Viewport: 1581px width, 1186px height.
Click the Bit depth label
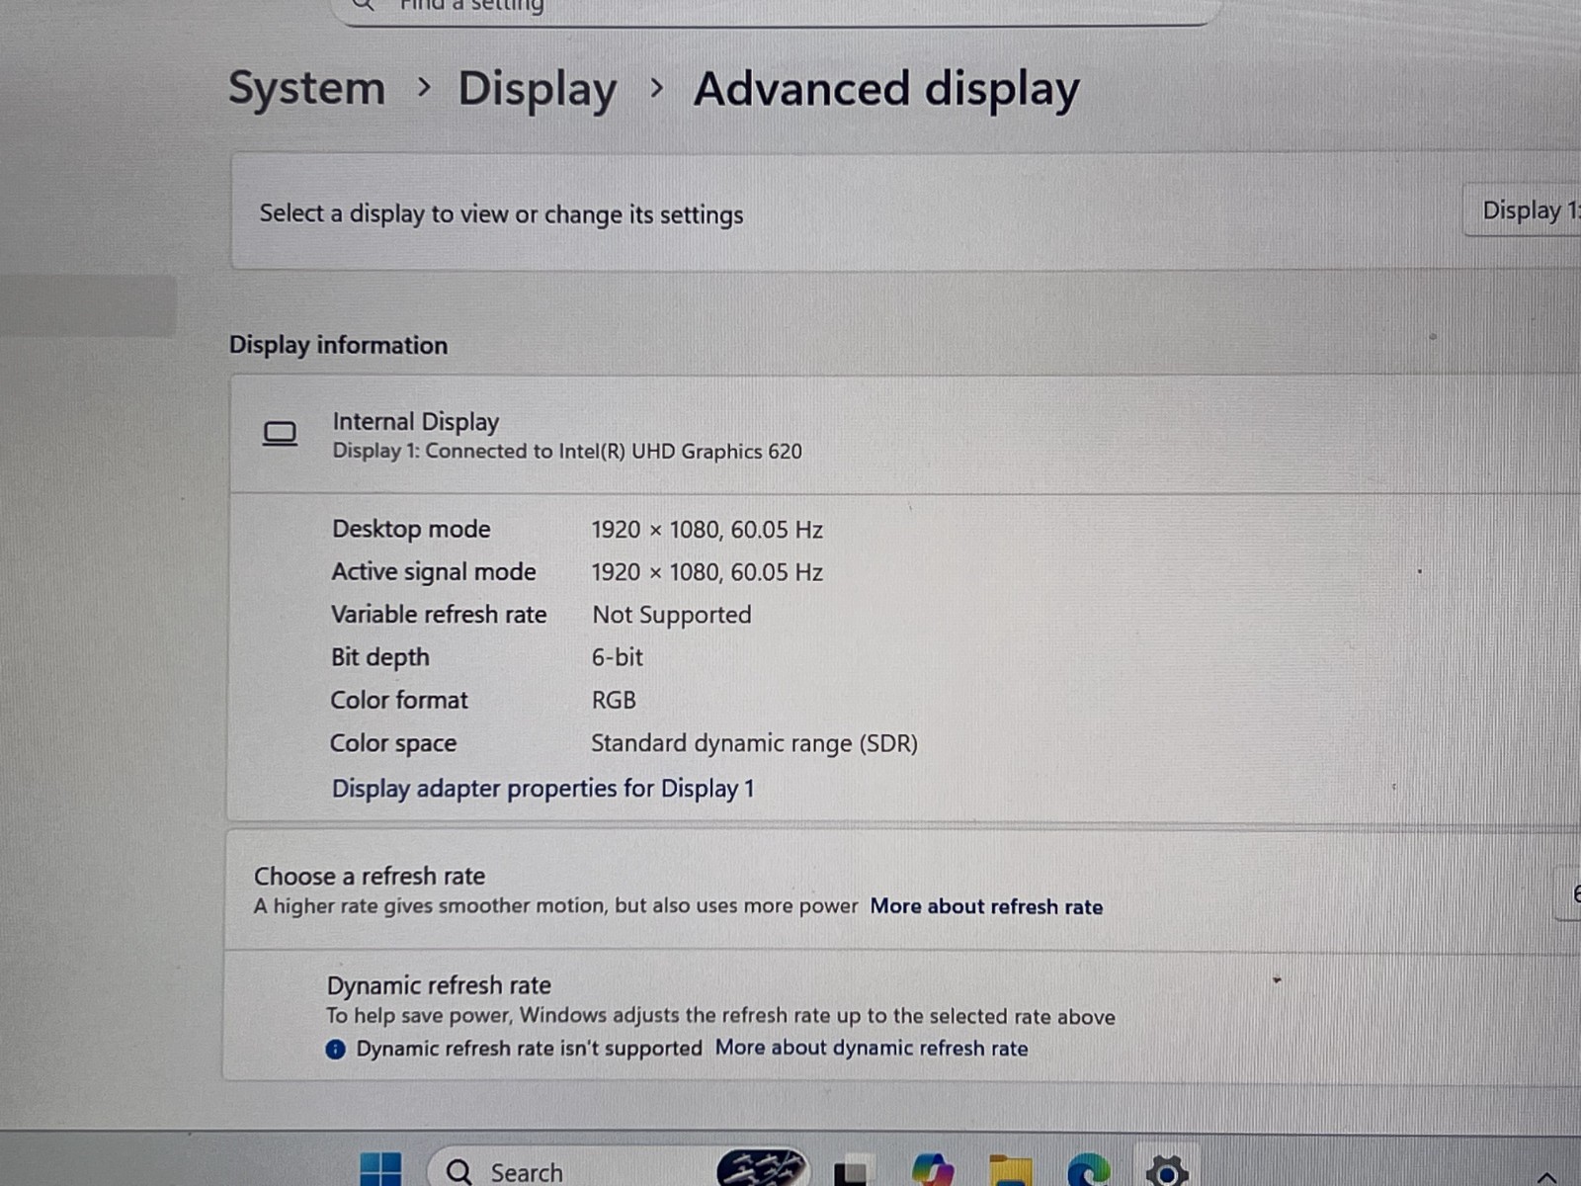point(380,657)
